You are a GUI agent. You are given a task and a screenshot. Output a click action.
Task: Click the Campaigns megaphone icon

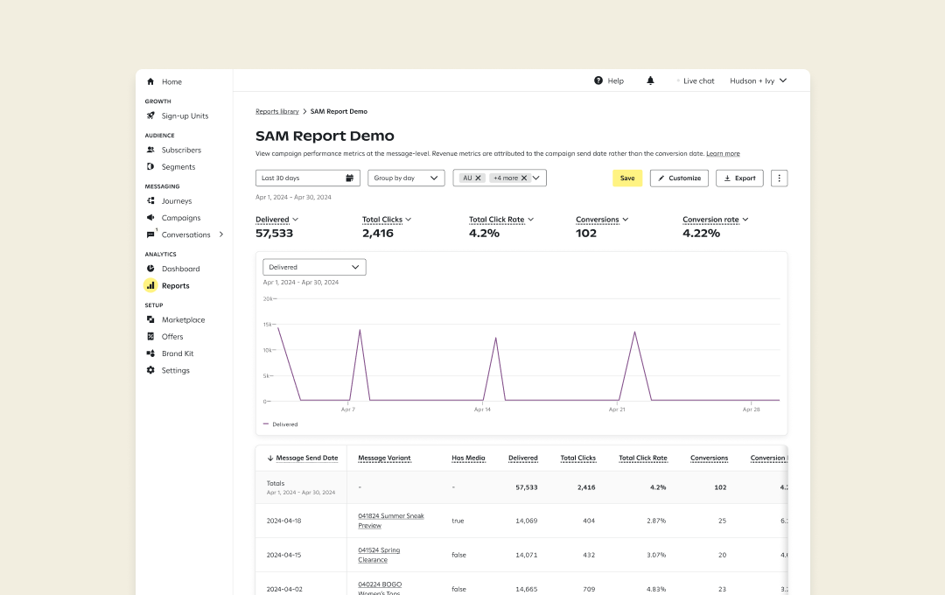(x=150, y=218)
